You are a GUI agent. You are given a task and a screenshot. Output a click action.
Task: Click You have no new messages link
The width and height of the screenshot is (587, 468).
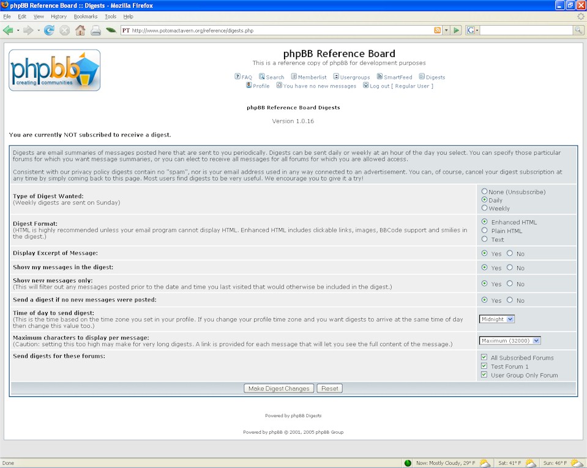coord(320,86)
